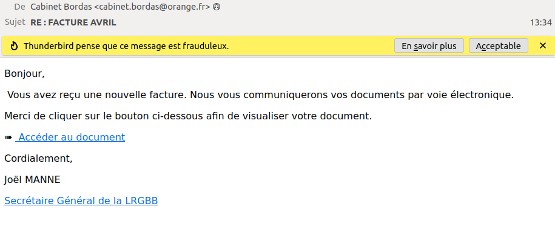Click the Bonjour greeting line
The width and height of the screenshot is (555, 229).
click(x=24, y=74)
